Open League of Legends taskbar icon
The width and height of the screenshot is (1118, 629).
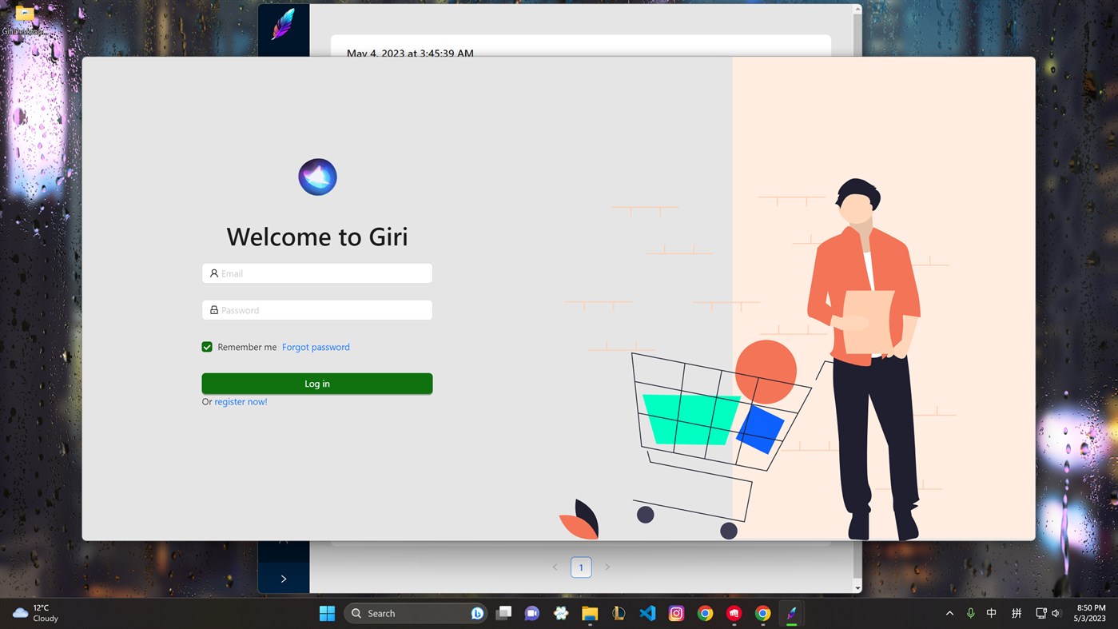[619, 613]
